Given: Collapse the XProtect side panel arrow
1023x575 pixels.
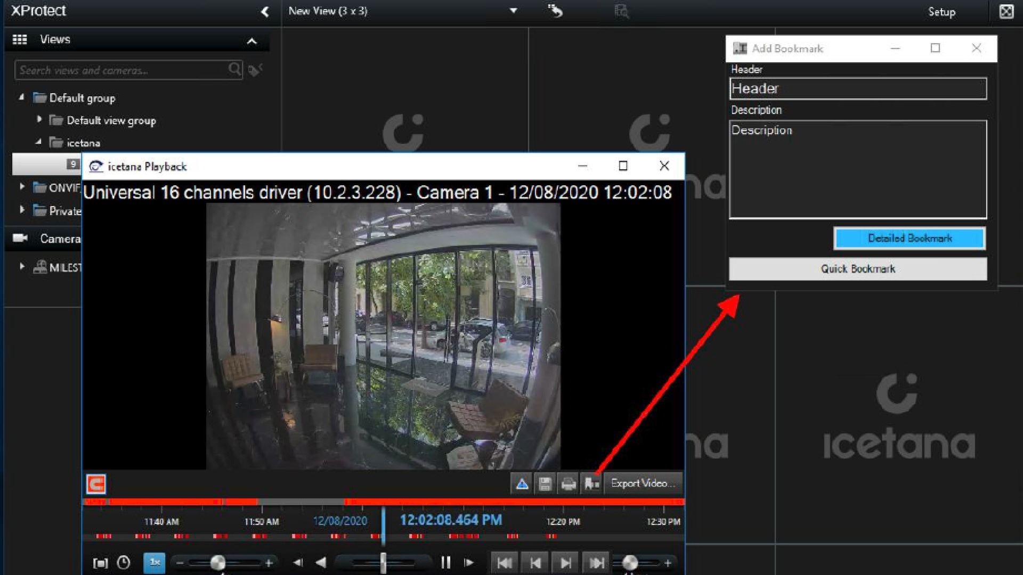Looking at the screenshot, I should point(265,12).
